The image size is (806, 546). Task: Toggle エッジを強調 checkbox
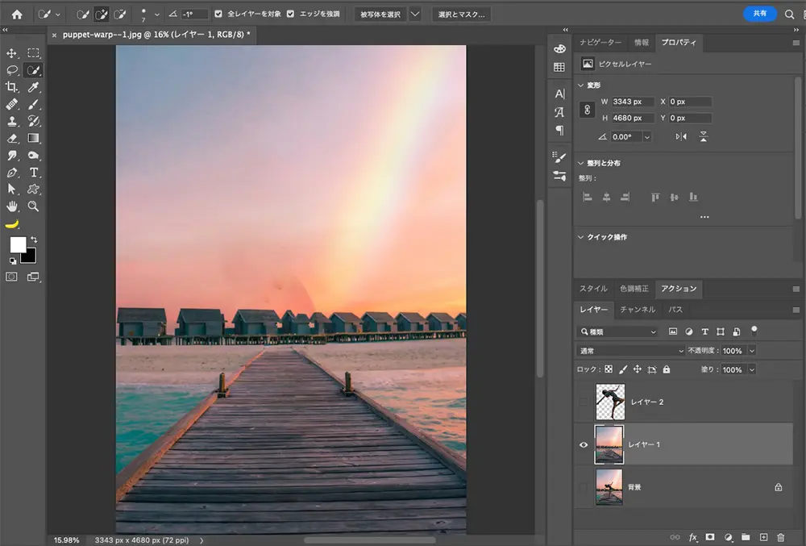tap(289, 15)
